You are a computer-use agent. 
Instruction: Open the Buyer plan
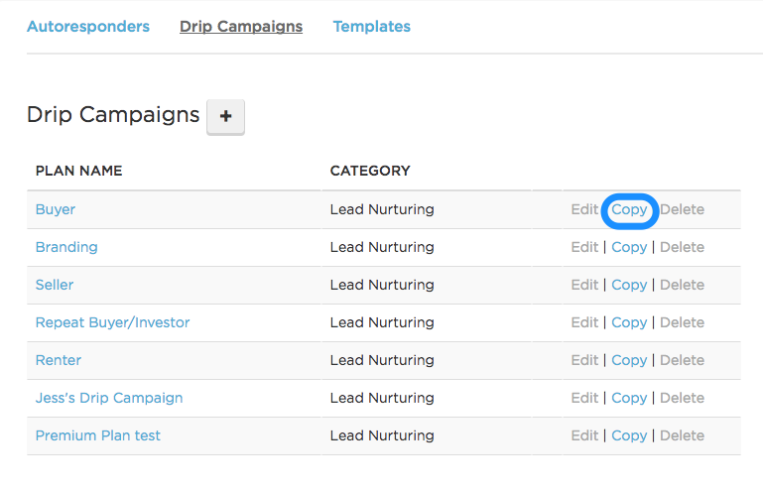point(56,209)
